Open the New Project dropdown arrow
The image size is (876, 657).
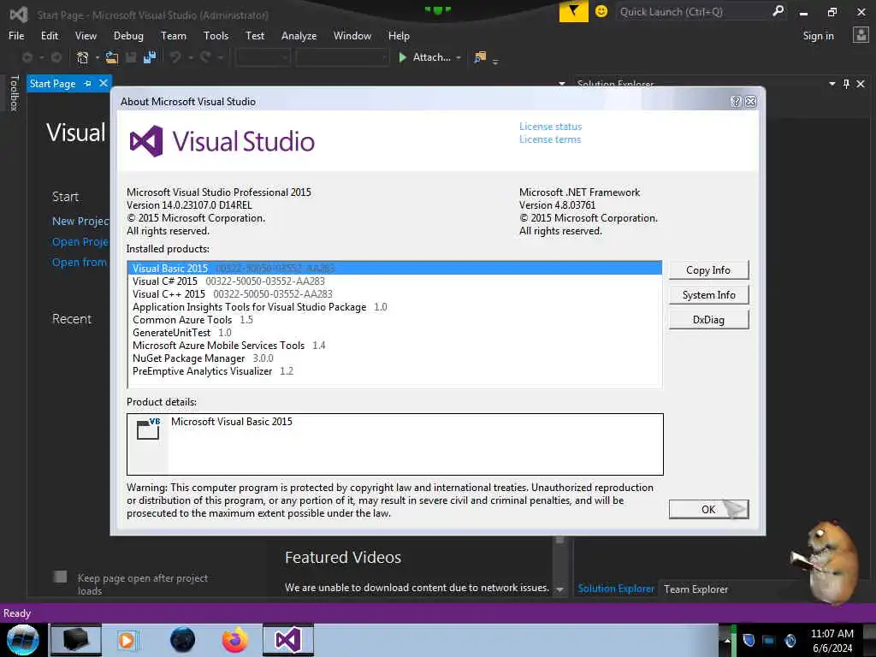(98, 57)
